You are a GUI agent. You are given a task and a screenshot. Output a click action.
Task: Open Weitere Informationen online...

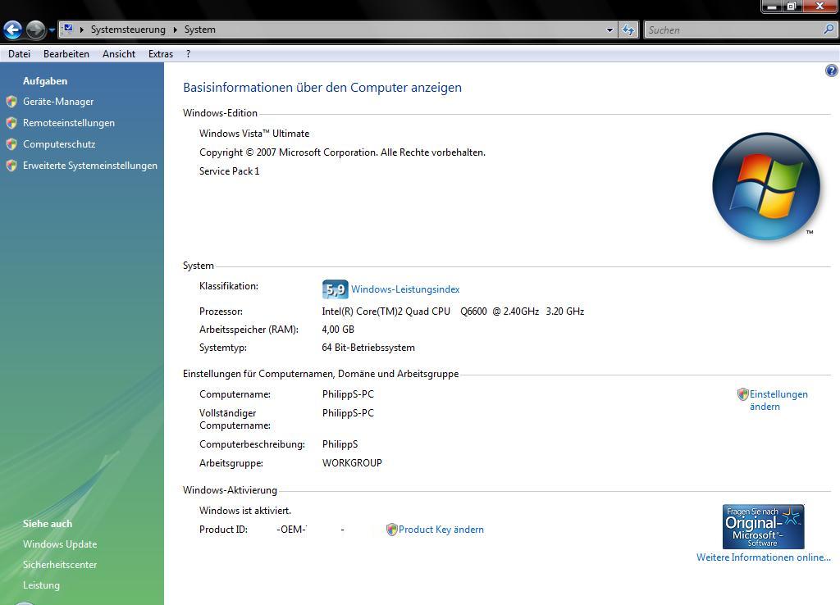764,557
